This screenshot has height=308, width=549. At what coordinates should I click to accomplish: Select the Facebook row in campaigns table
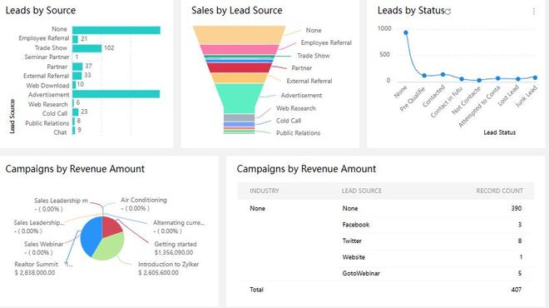[x=385, y=225]
